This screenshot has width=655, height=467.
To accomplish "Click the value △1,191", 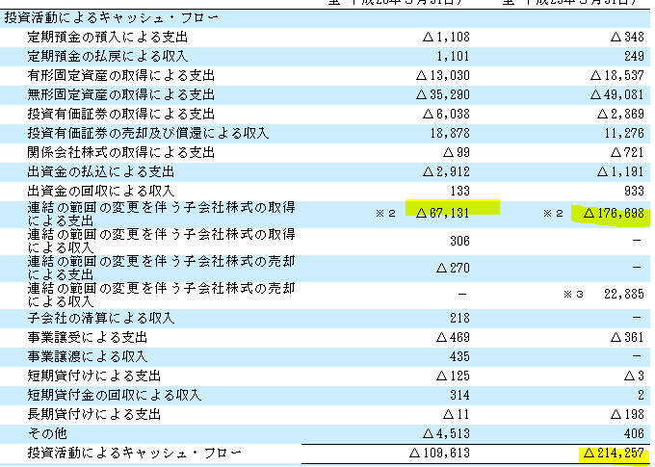I will click(620, 171).
